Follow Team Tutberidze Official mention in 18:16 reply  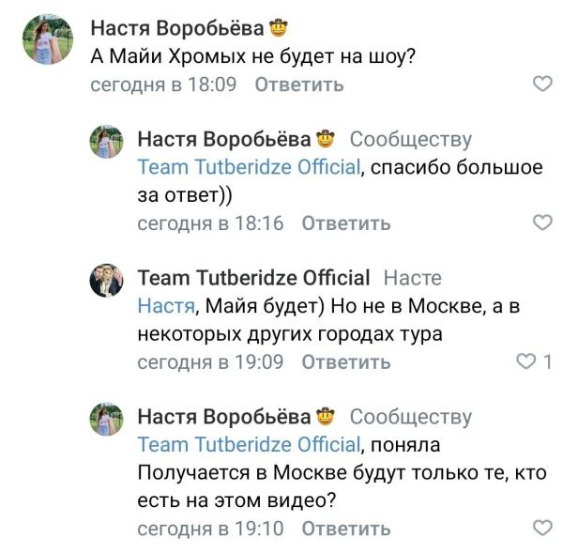coord(249,167)
